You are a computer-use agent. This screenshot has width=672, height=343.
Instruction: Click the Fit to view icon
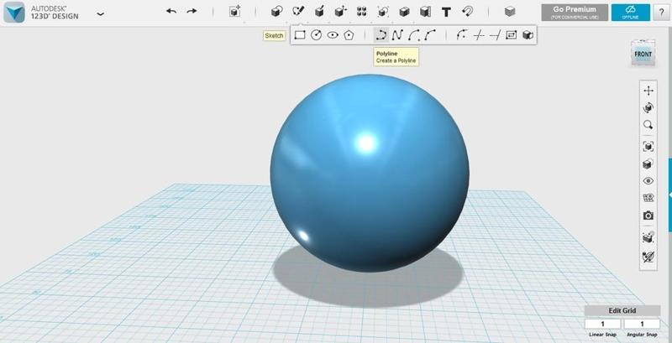(x=648, y=147)
